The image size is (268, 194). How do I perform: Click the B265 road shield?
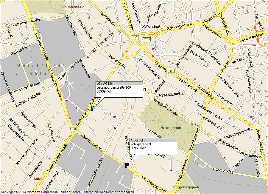click(146, 39)
